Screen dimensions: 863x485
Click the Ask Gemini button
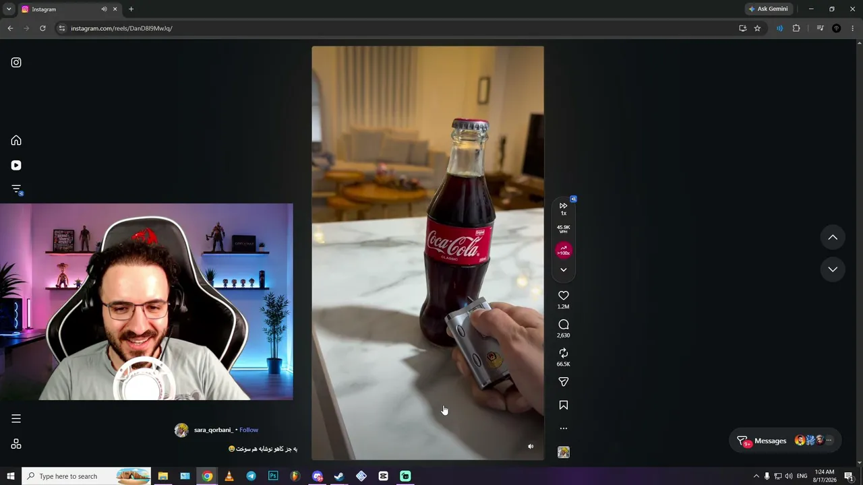pyautogui.click(x=768, y=9)
